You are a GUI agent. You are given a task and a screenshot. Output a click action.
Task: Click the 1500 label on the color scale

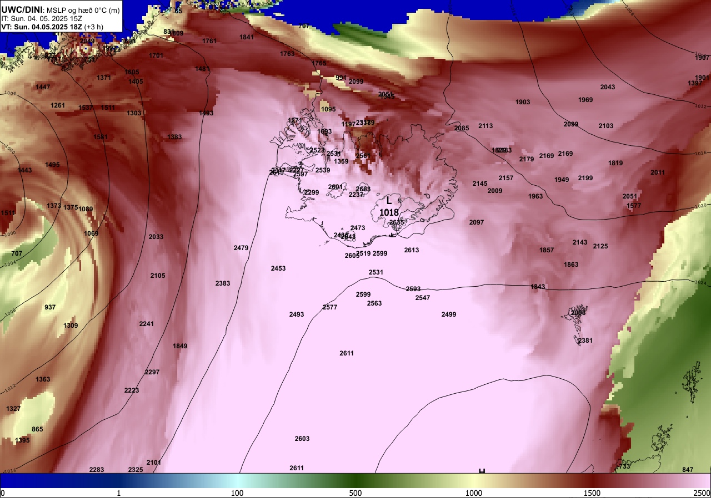click(x=592, y=493)
